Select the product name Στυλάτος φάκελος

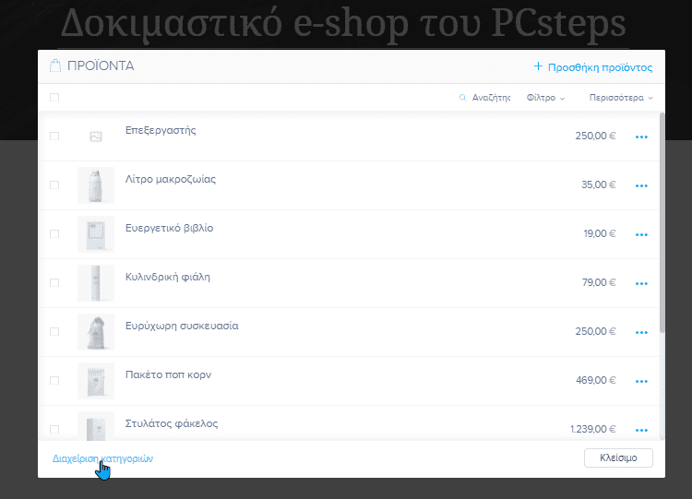point(172,423)
